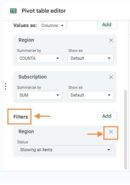
Task: Click Add button next to Values as
Action: (x=107, y=25)
